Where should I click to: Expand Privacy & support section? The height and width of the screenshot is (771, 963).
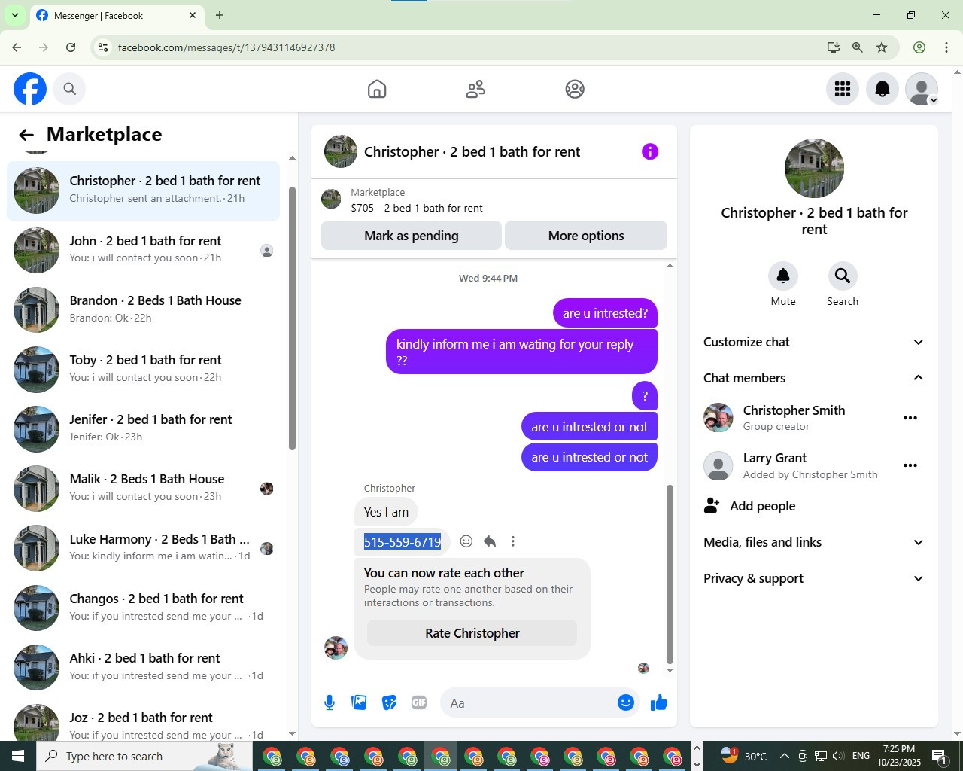point(813,578)
